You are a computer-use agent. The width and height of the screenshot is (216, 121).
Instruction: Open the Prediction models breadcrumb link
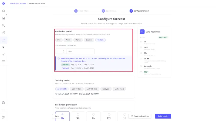tap(18, 3)
